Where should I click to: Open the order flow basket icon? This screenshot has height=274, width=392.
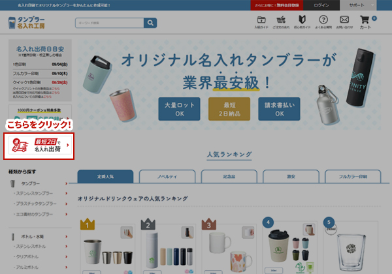[281, 20]
